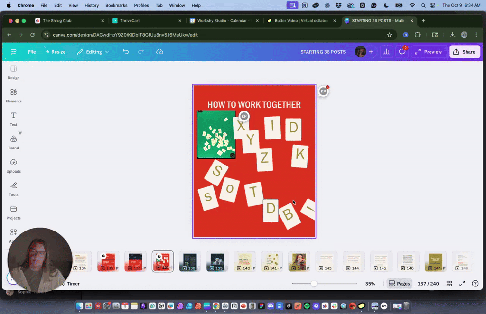Select the green scattered tiles video

click(216, 134)
